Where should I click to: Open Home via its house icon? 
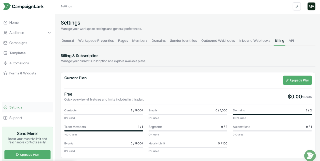[x=6, y=23]
